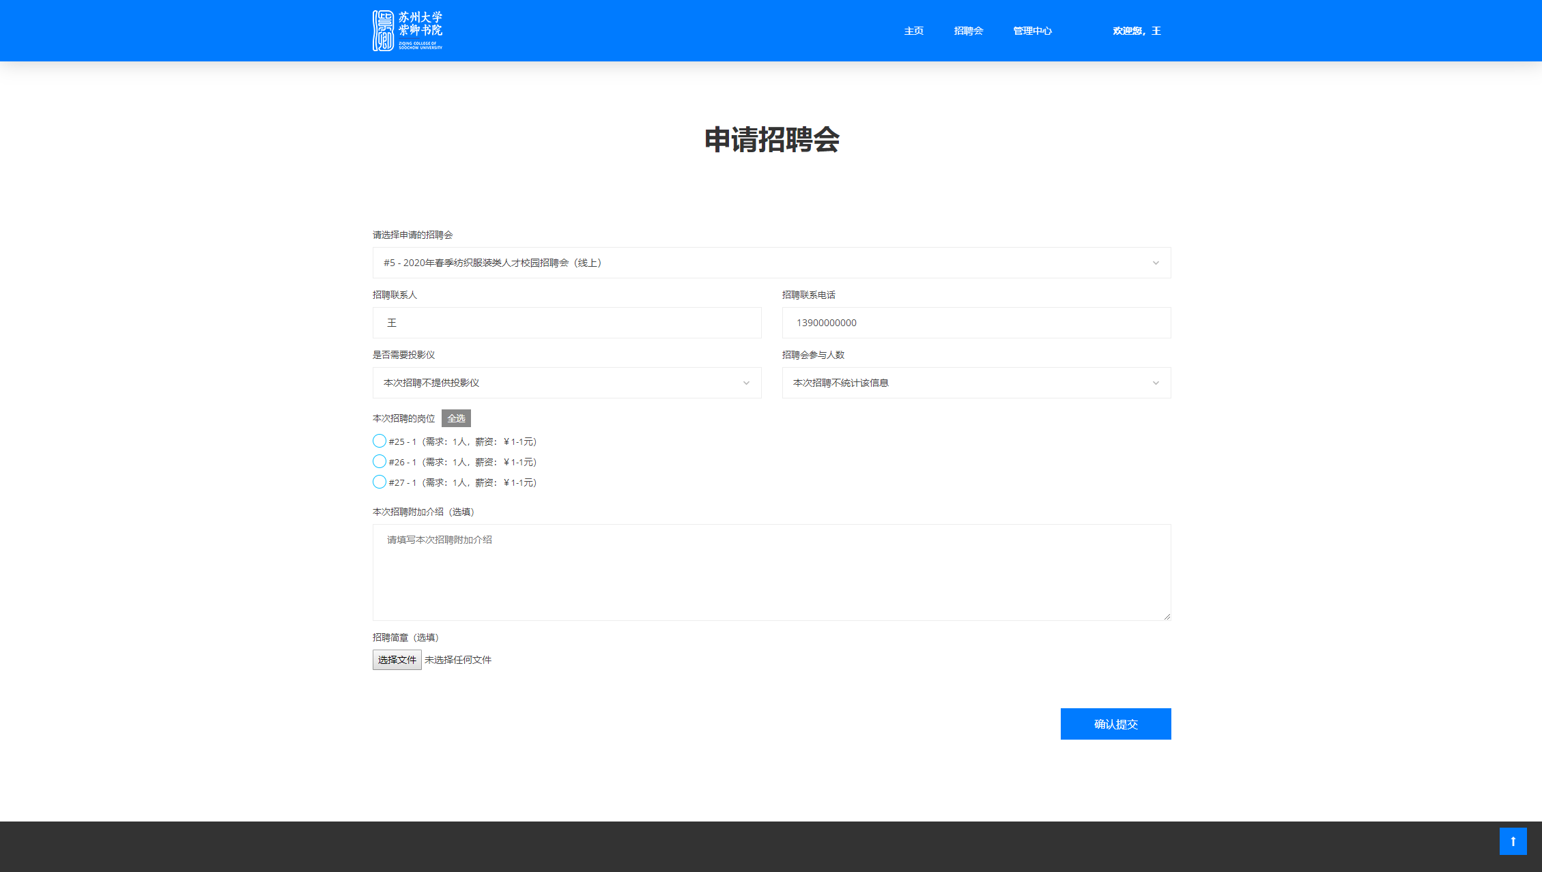Open 管理中心 navigation menu item

point(1032,31)
